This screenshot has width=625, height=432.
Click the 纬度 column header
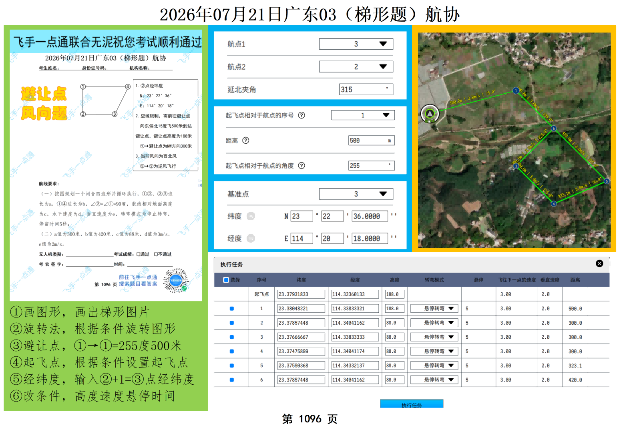pos(301,280)
